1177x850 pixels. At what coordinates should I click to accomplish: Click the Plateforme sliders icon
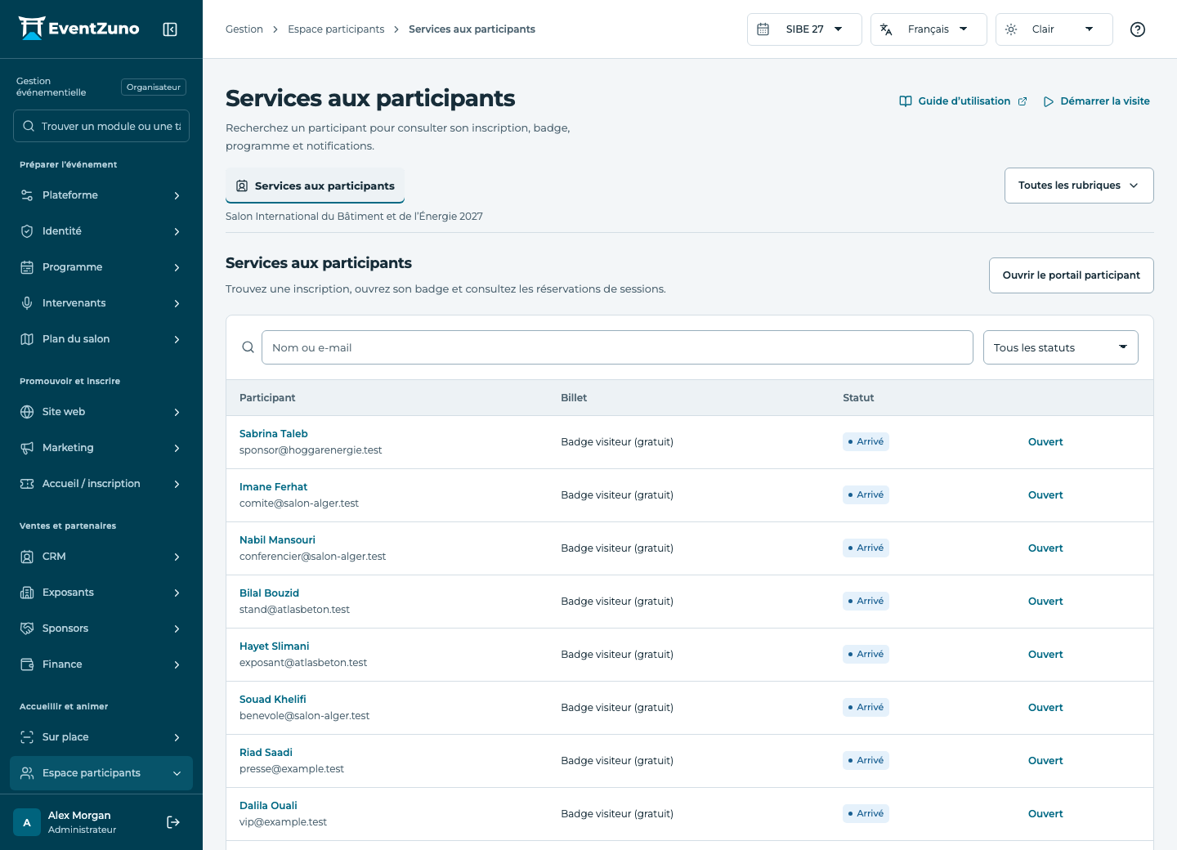(x=27, y=195)
